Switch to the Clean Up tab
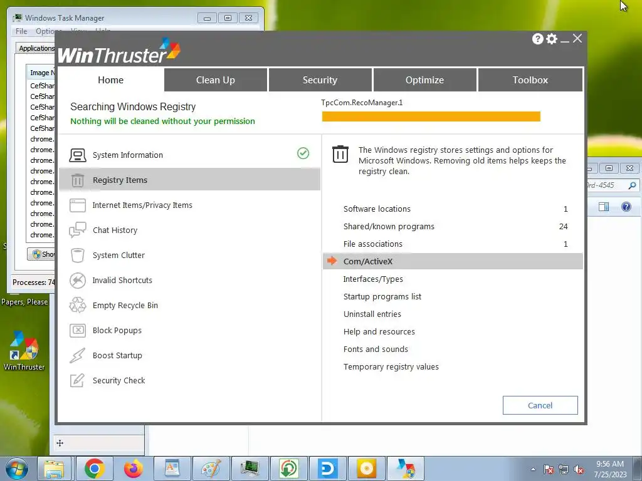 click(216, 80)
